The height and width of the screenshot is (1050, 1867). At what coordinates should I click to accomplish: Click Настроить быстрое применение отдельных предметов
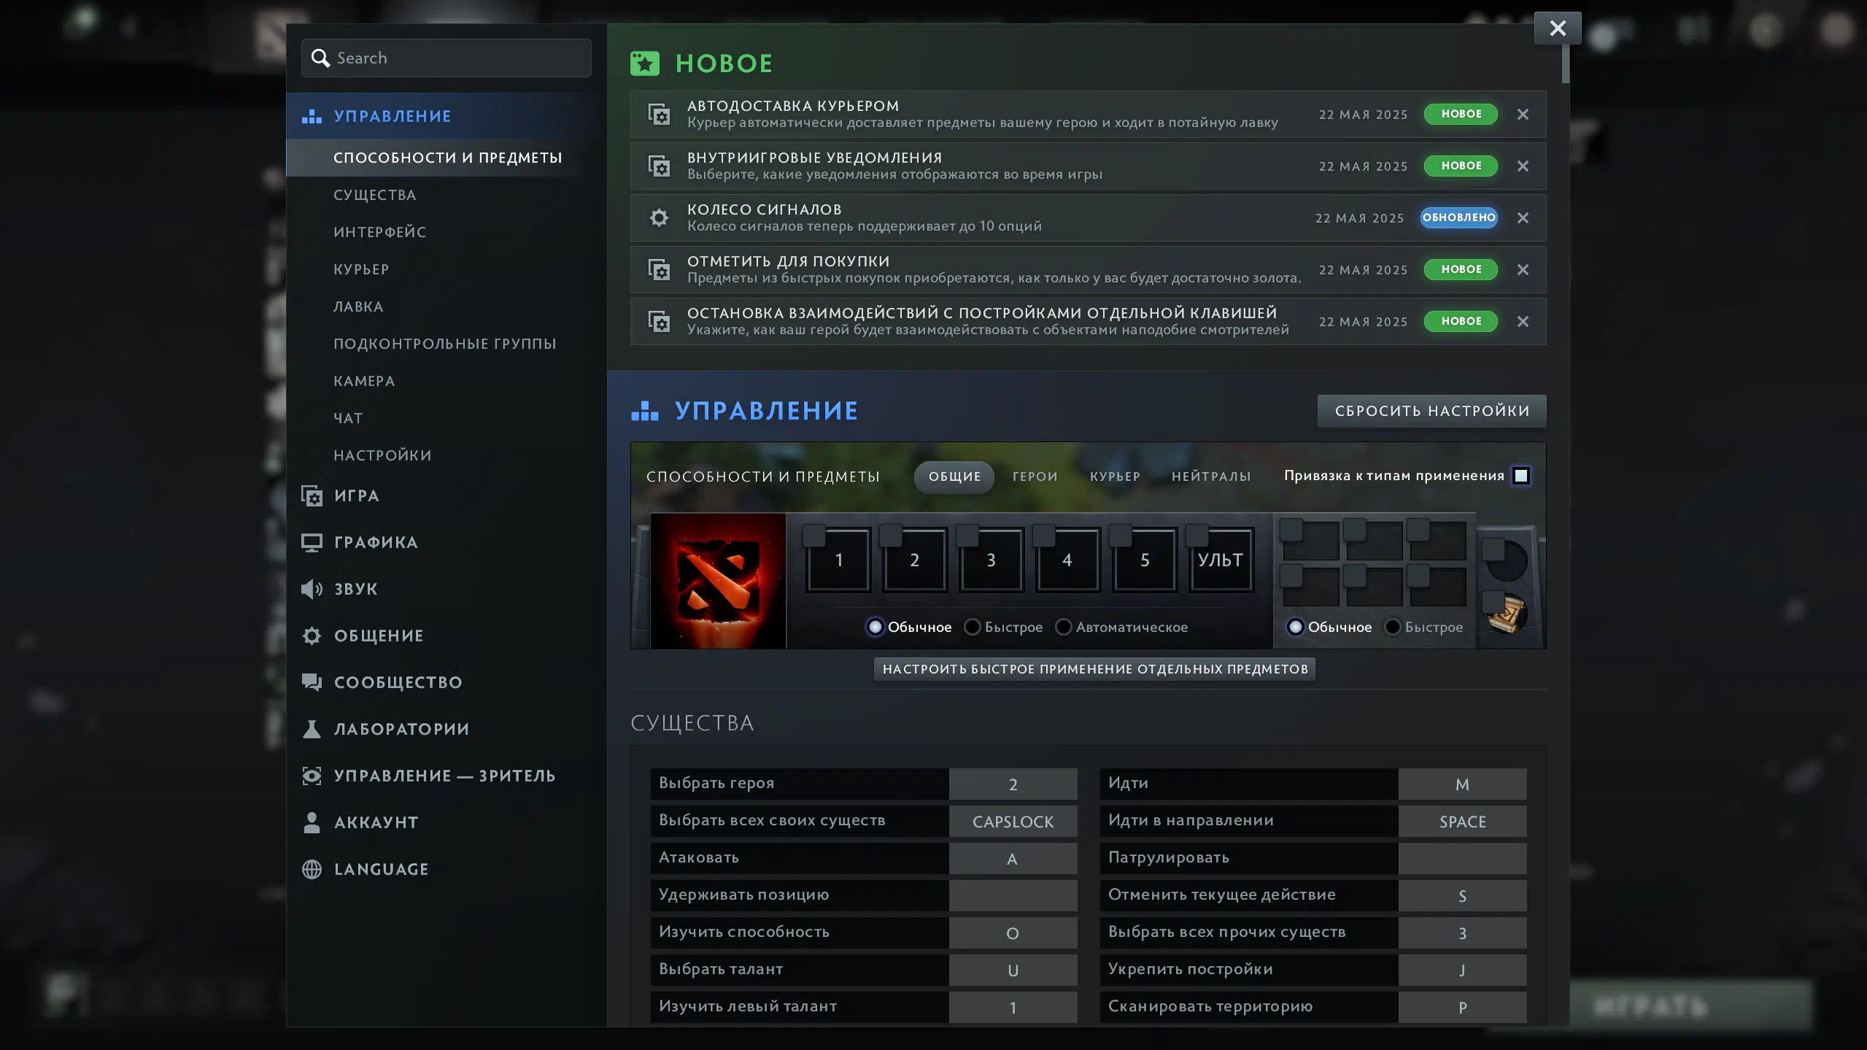(1094, 669)
